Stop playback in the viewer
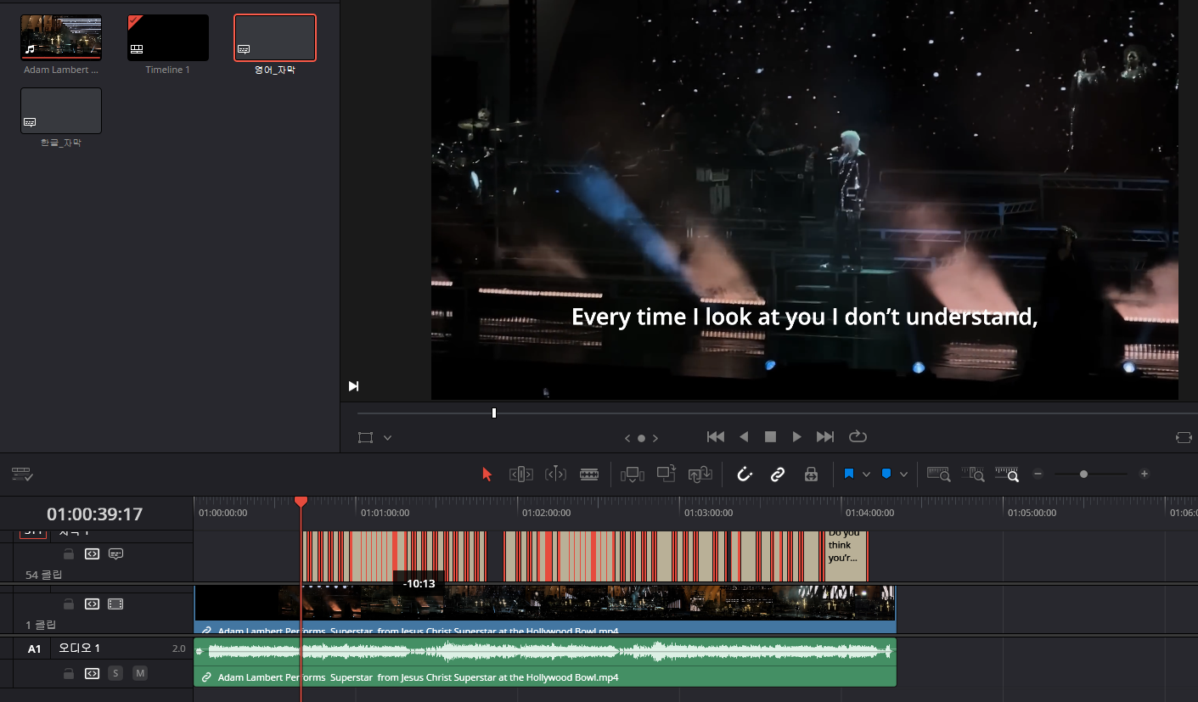 [770, 436]
